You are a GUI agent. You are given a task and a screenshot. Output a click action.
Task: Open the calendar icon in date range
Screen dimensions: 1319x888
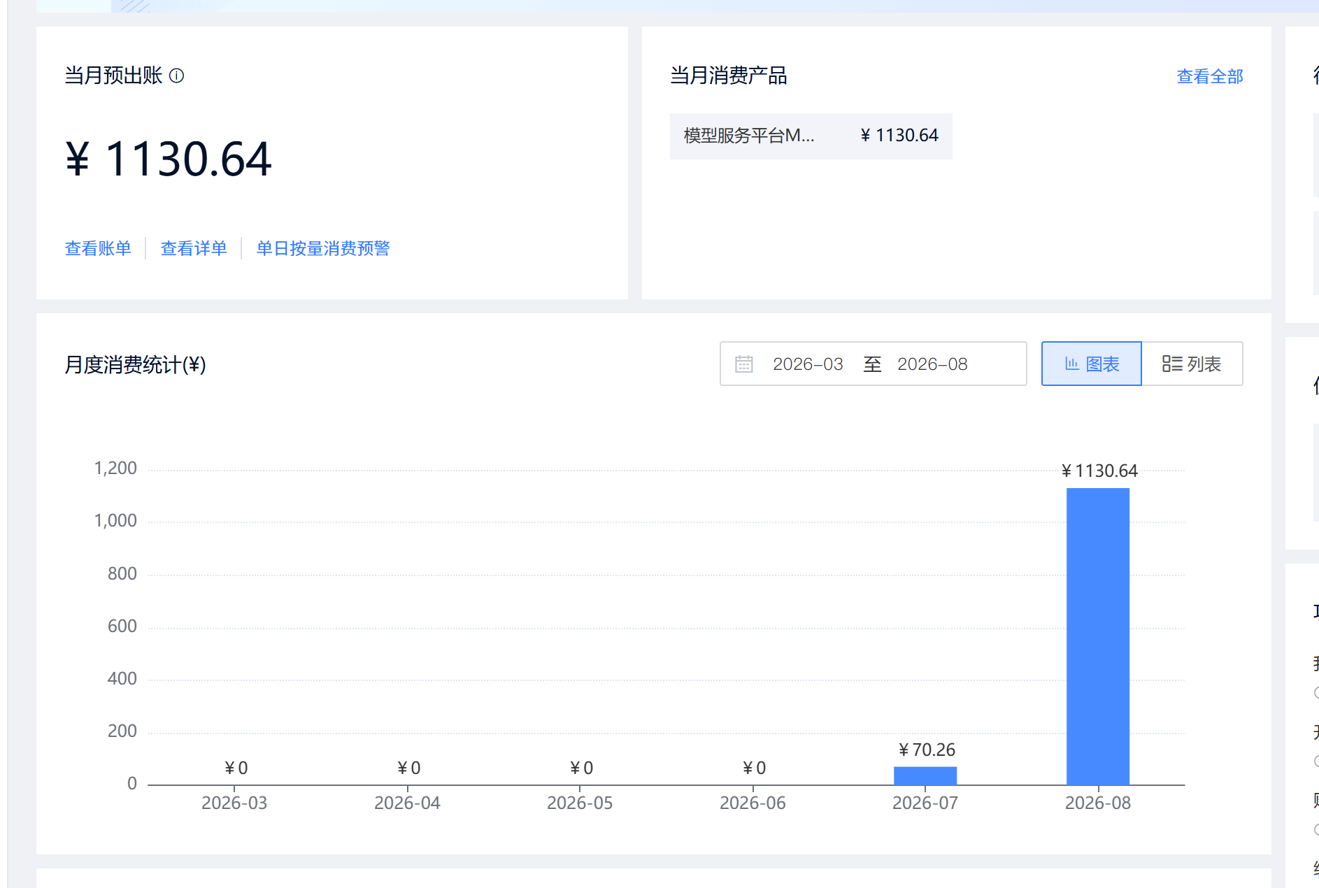[x=744, y=364]
